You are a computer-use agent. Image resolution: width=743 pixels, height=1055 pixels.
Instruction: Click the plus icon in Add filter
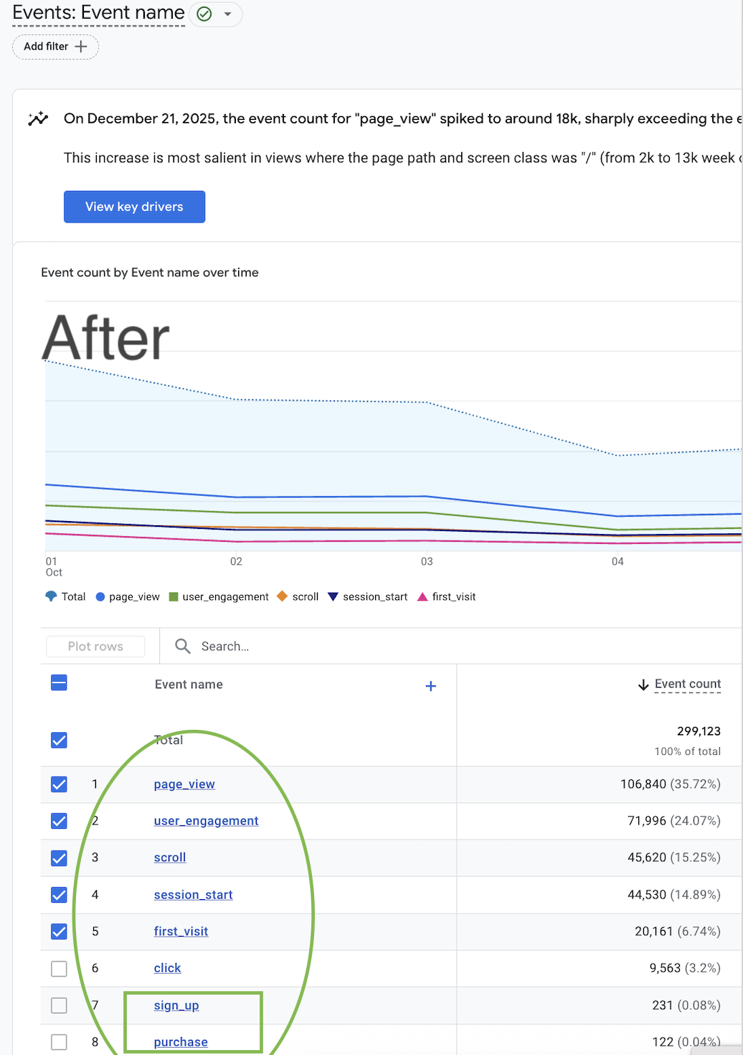81,47
